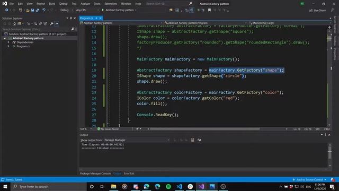The height and width of the screenshot is (191, 339).
Task: Click the Ln: 19 status indicator
Action: point(297,129)
